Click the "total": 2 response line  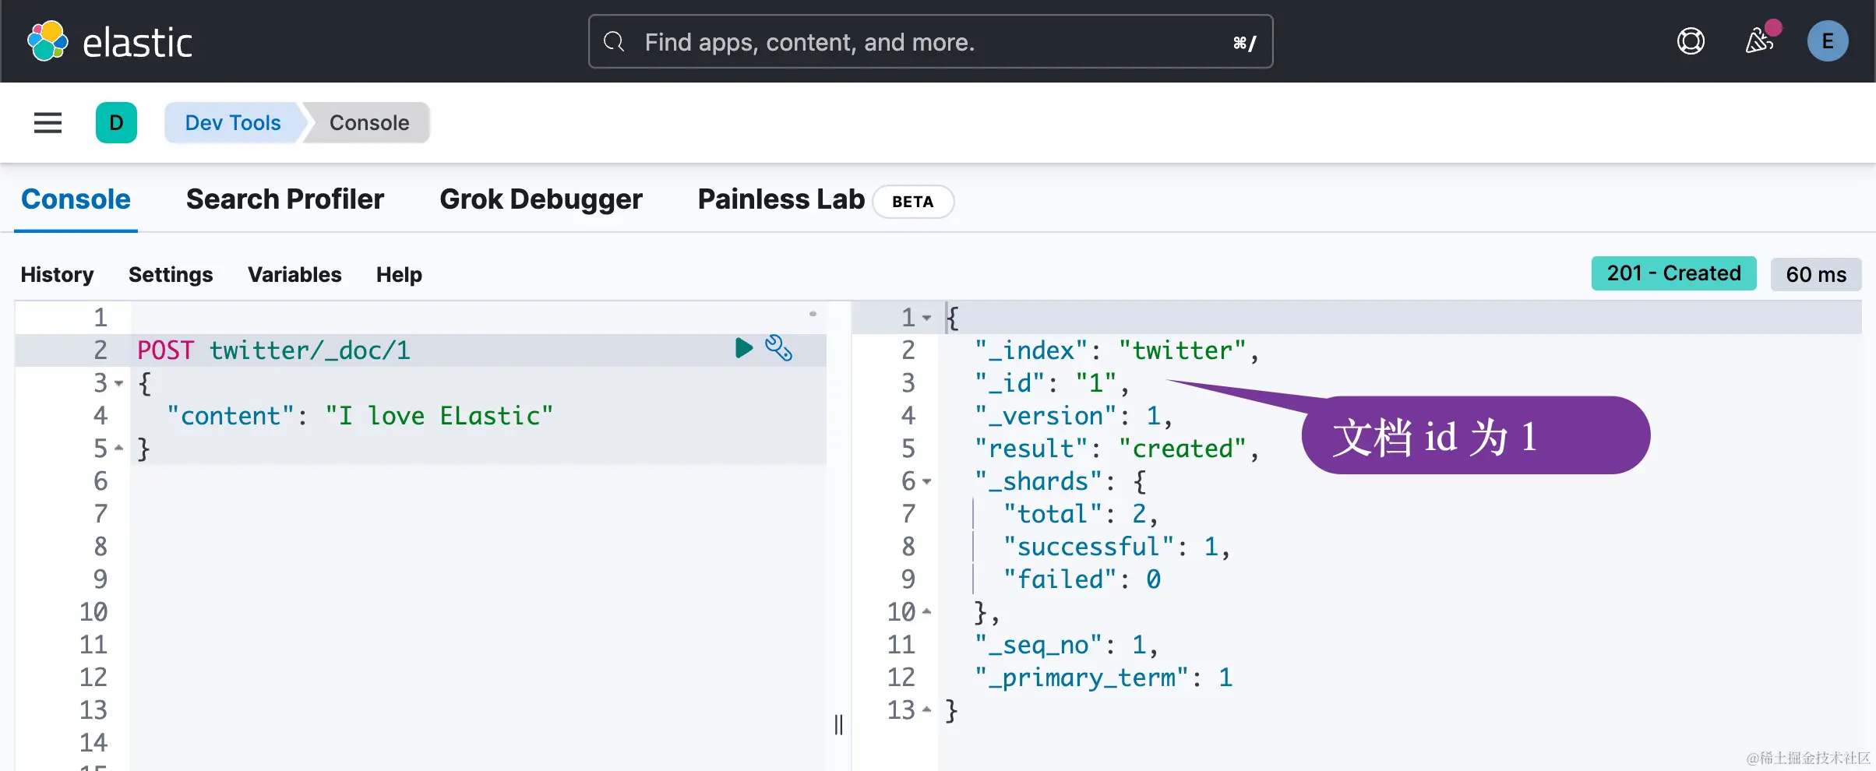(1080, 514)
